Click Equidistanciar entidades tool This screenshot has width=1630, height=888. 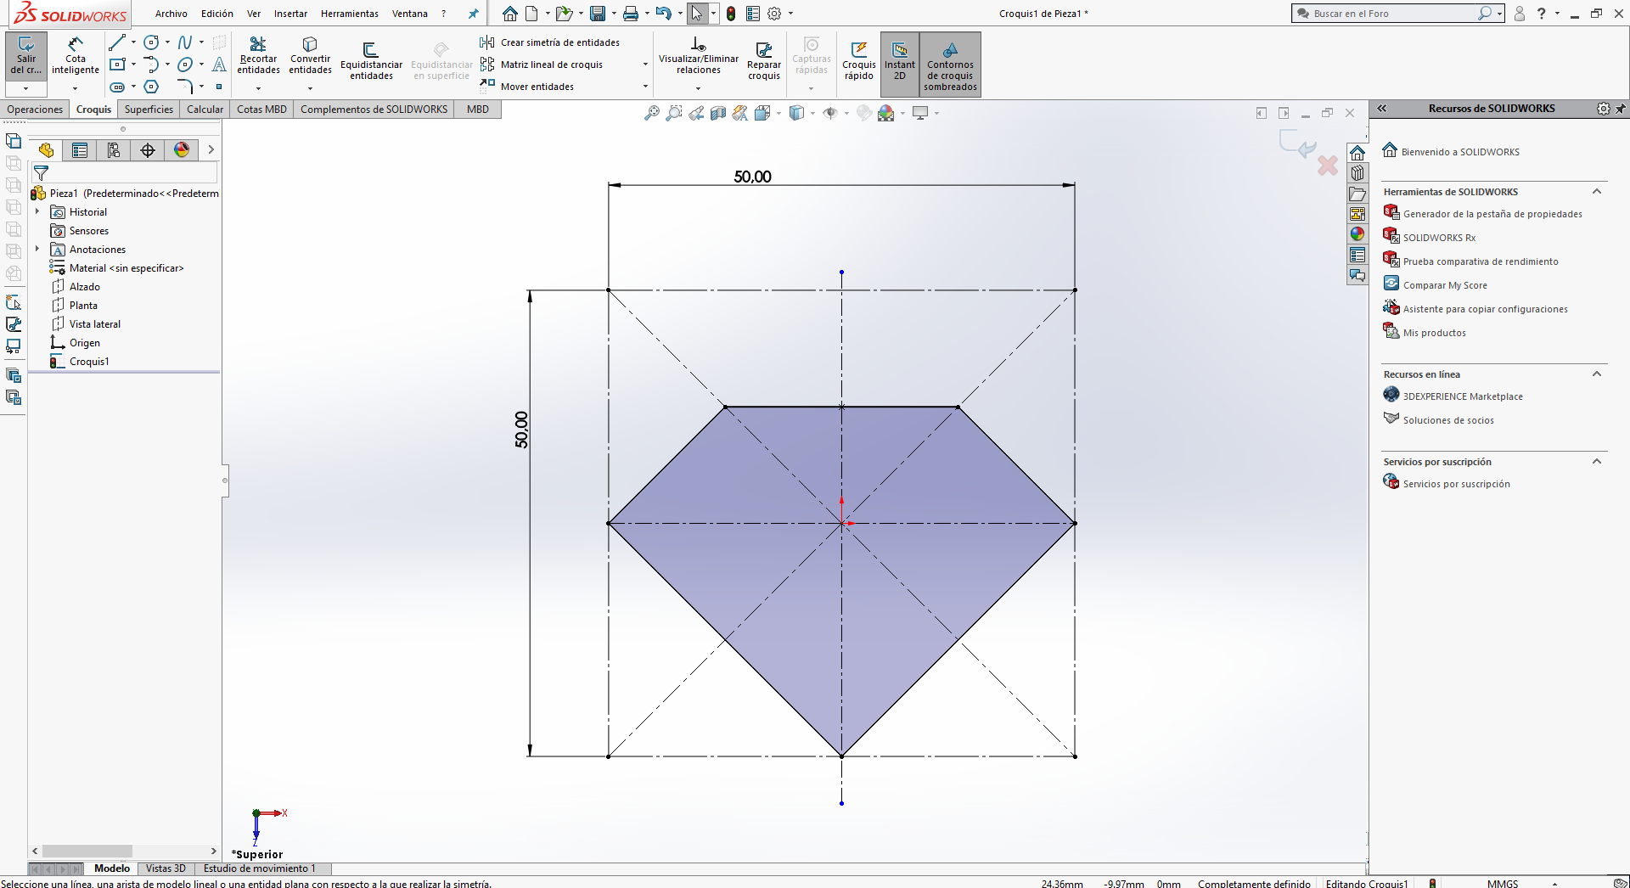(x=371, y=61)
